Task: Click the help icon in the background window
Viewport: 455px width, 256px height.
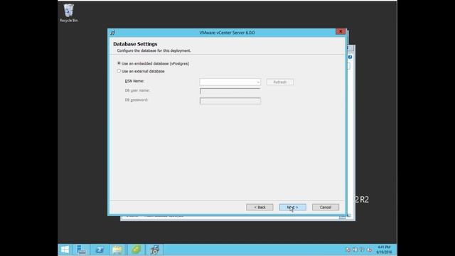Action: click(x=350, y=57)
